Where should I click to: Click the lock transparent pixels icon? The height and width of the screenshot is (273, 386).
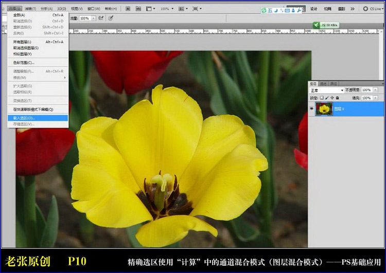click(x=322, y=97)
